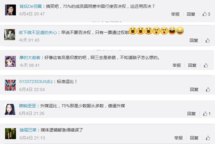Click the anime avatar of 摩的大彪客

pos(10,61)
